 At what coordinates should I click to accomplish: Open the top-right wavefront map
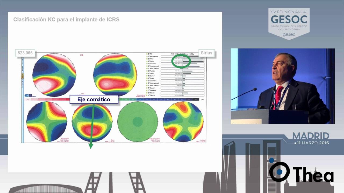(x=115, y=75)
